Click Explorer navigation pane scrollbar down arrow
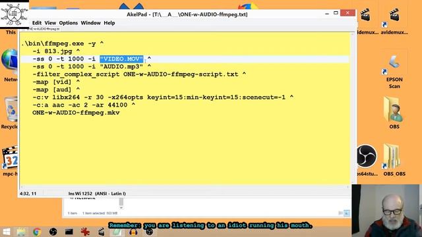422x237 pixels. (121, 207)
